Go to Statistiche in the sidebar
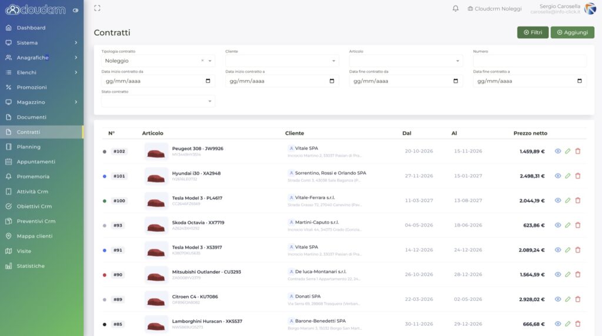 coord(42,266)
